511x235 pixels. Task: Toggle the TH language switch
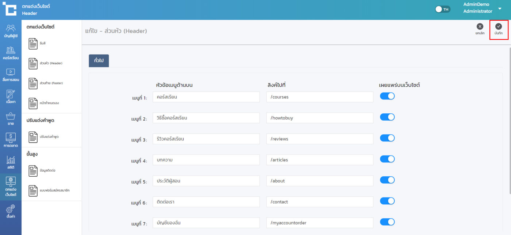443,9
